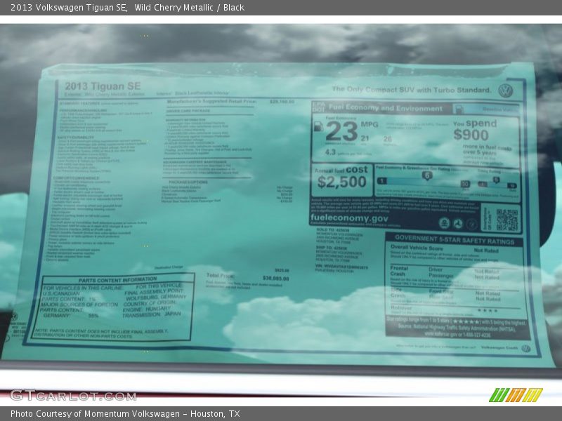Viewport: 562px width, 421px height.
Task: Click the '$900' fuel cost figure
Action: pos(471,135)
